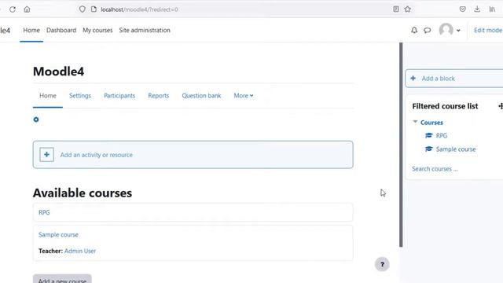503x283 pixels.
Task: Open Site administration
Action: [145, 30]
